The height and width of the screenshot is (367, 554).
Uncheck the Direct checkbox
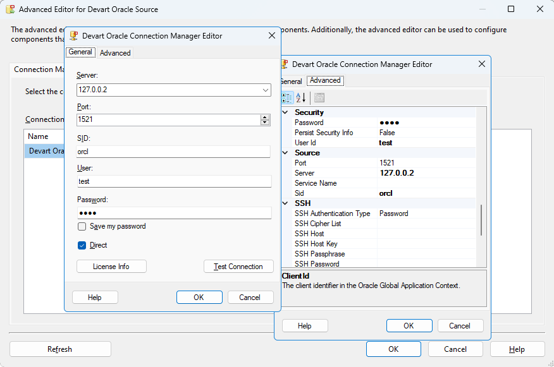click(82, 245)
